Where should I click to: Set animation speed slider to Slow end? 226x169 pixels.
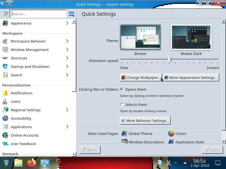coord(121,59)
